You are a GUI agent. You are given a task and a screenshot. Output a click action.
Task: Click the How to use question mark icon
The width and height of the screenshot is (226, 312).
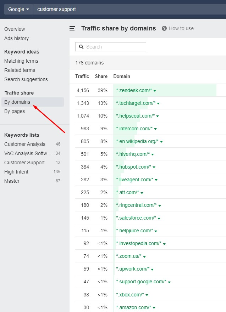[x=164, y=29]
